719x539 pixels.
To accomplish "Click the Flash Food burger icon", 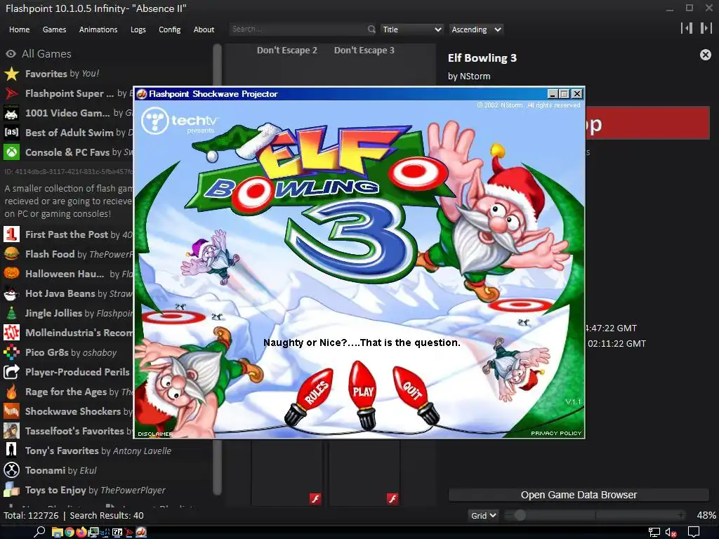I will [11, 254].
